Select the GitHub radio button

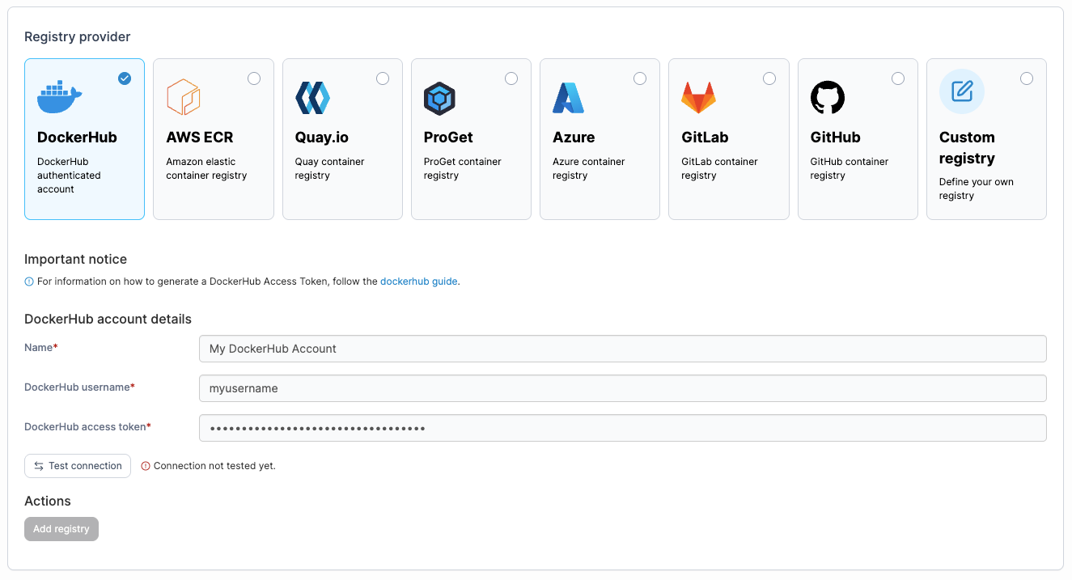898,78
